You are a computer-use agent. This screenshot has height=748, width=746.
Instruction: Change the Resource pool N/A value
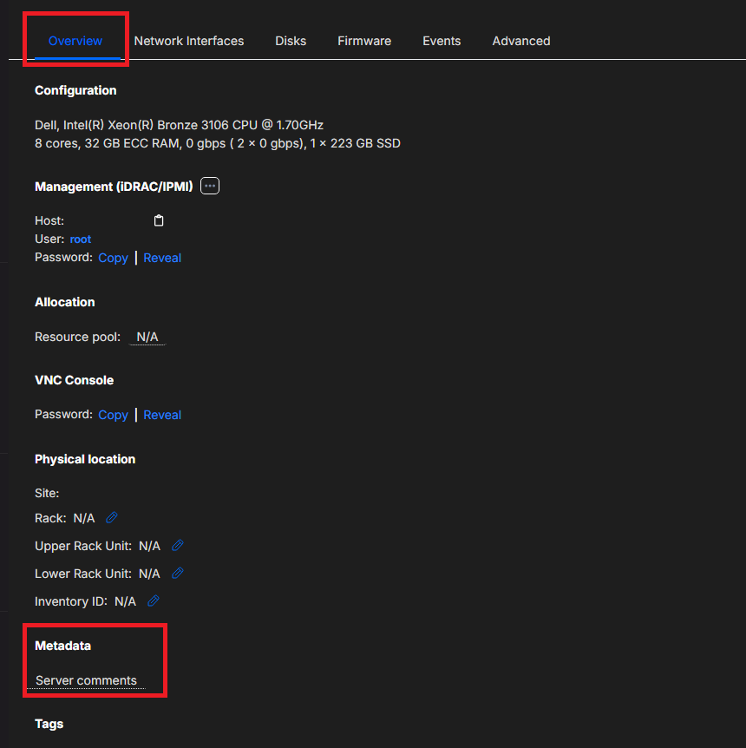tap(147, 337)
